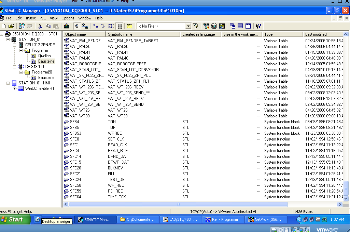This screenshot has width=350, height=232.
Task: Sort by Last modified column header
Action: [x=323, y=34]
